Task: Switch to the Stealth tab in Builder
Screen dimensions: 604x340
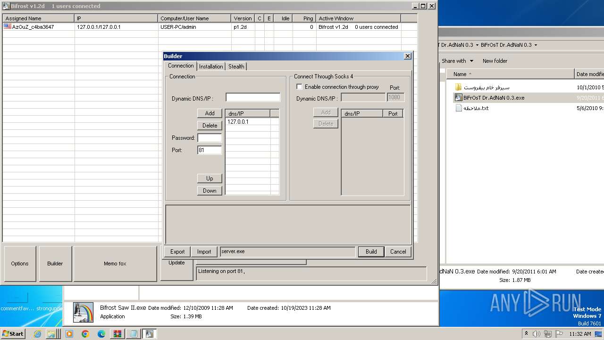Action: [x=236, y=67]
